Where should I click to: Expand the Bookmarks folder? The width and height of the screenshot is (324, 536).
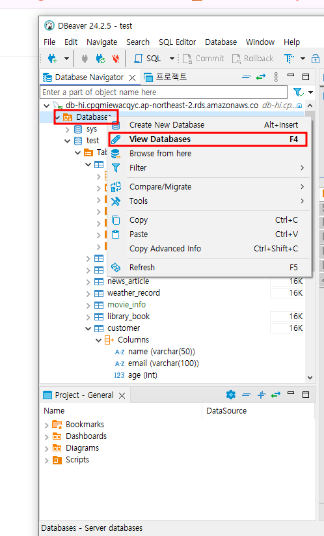[x=46, y=425]
